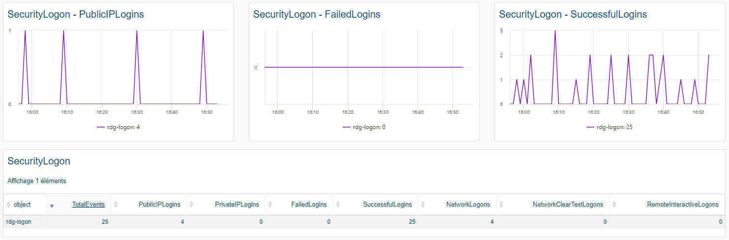Click the TotalEvents column header link
The height and width of the screenshot is (240, 729).
pyautogui.click(x=88, y=205)
